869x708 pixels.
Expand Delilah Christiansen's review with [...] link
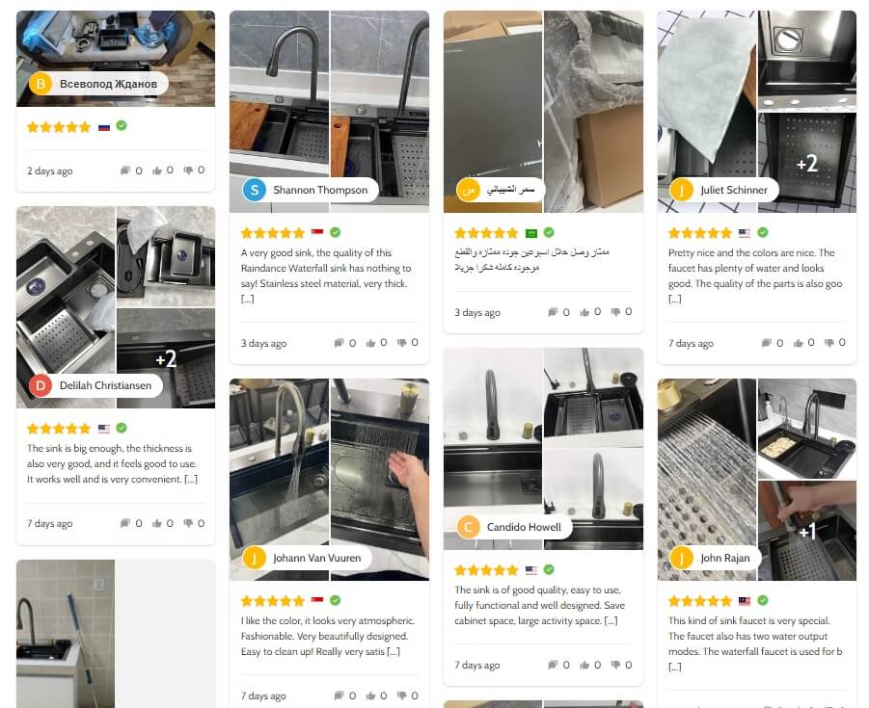click(x=191, y=480)
